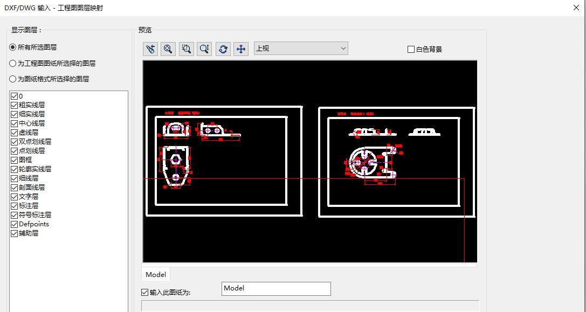
Task: Click the left drawing sheet in preview
Action: (224, 161)
